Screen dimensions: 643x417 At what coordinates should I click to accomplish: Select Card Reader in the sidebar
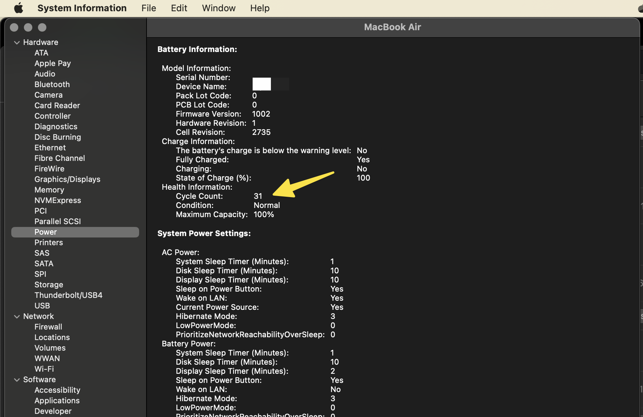[x=57, y=105]
